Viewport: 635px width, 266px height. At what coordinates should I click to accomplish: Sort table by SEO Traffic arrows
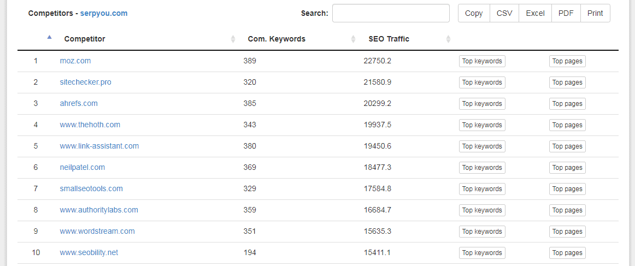click(448, 39)
